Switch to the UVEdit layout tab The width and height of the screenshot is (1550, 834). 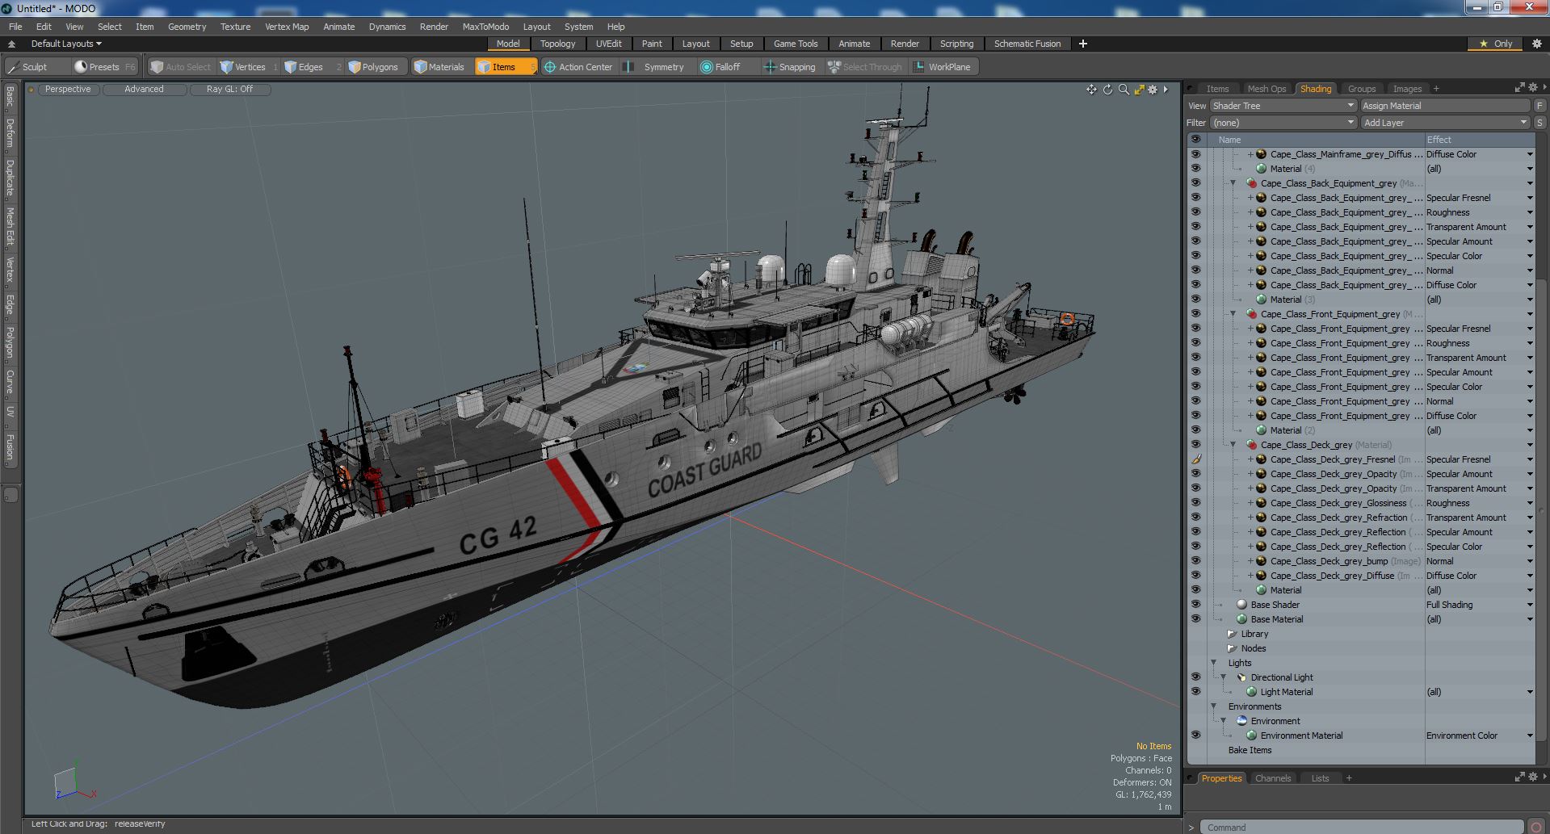608,44
